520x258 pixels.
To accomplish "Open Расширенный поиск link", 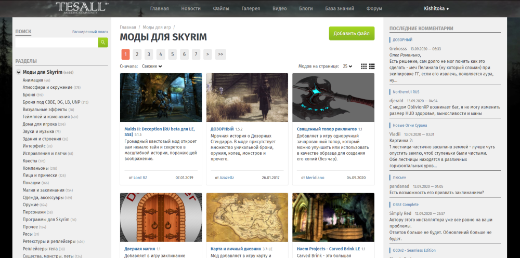I will coord(90,32).
